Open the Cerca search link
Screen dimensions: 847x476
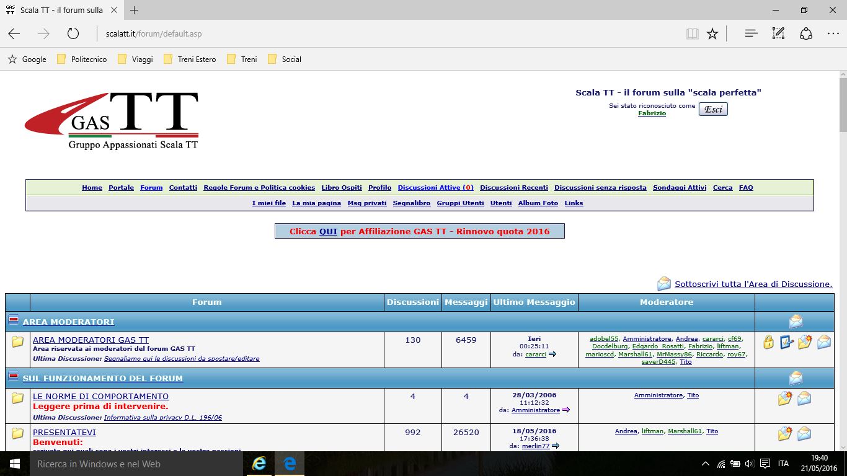(x=722, y=188)
